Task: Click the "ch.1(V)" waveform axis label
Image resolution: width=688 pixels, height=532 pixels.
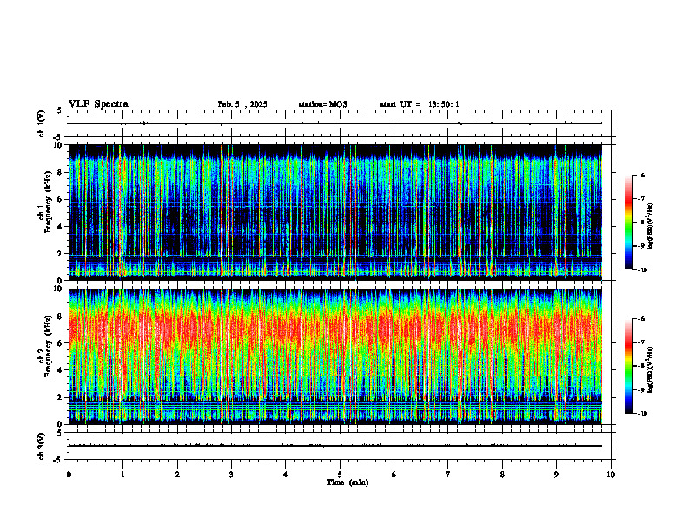Action: pyautogui.click(x=41, y=123)
